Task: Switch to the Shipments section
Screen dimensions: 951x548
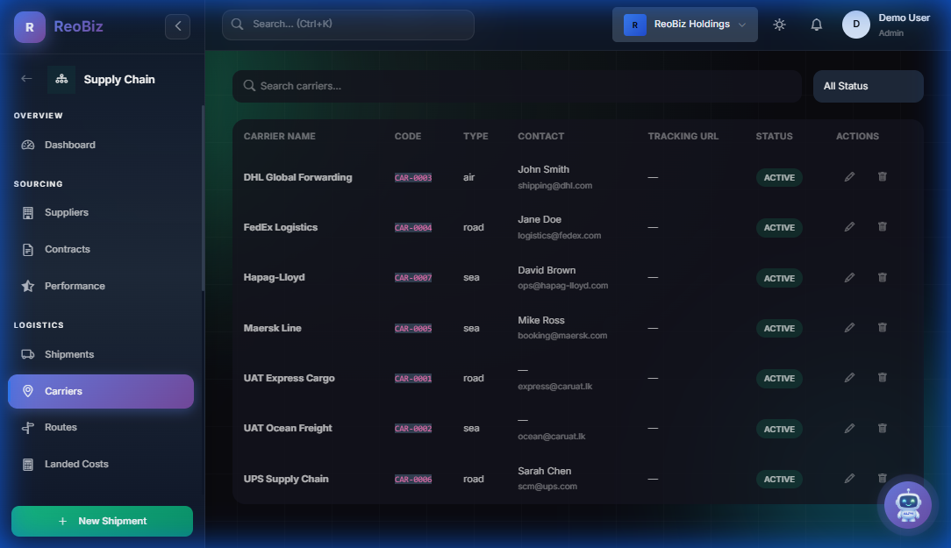Action: point(28,354)
